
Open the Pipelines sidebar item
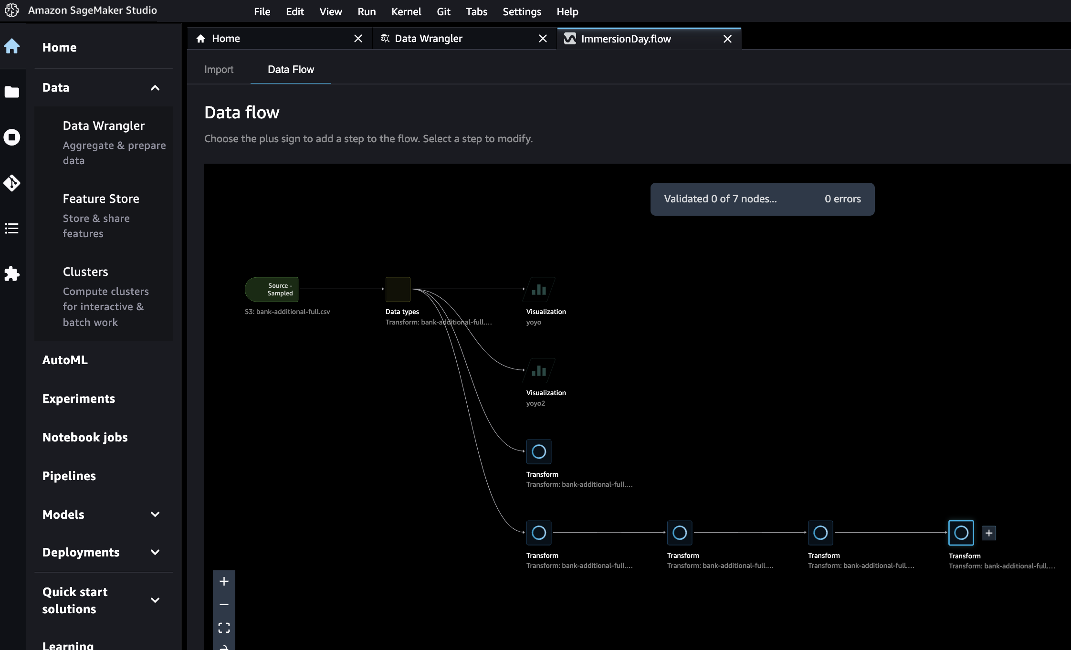click(x=69, y=476)
